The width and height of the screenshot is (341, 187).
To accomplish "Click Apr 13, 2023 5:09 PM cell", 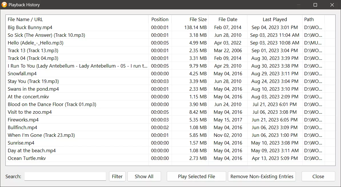I will [275, 158].
